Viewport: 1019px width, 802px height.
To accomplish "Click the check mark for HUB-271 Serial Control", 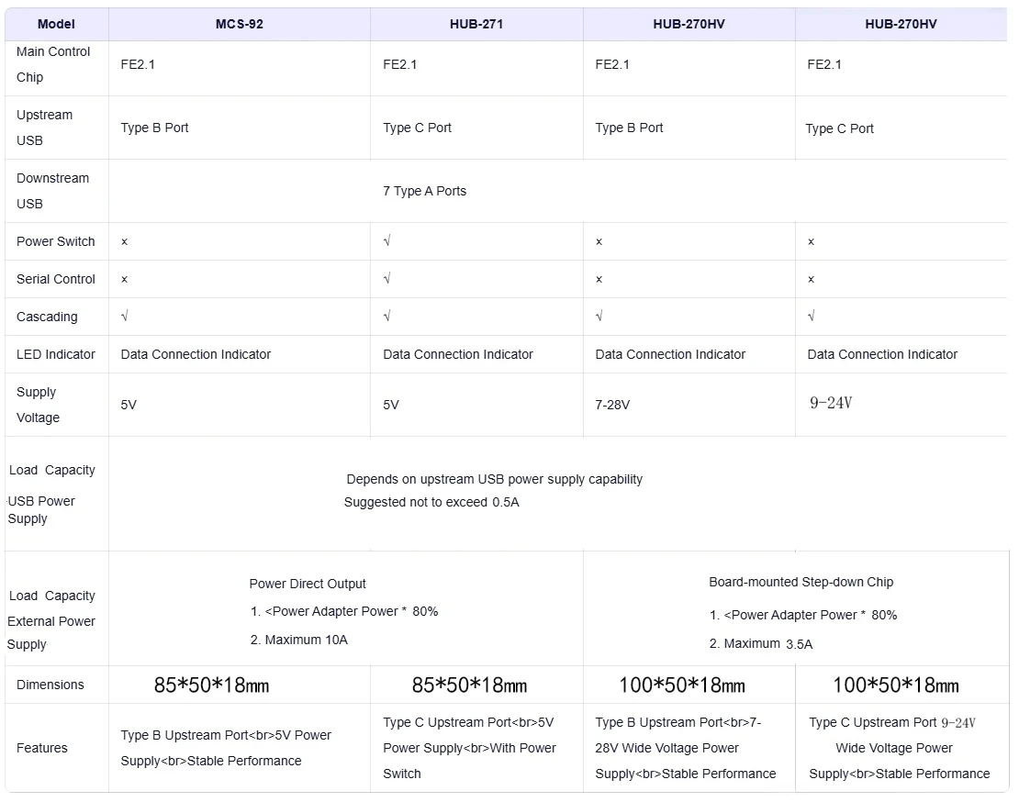I will (387, 279).
